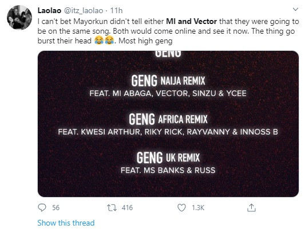The width and height of the screenshot is (305, 229).
Task: Click the 416 retweets count
Action: click(127, 208)
